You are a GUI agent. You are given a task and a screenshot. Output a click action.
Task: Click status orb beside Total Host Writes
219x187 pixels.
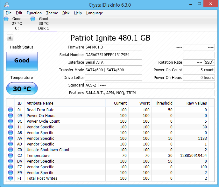[11, 178]
